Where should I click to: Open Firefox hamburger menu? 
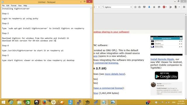[184, 7]
